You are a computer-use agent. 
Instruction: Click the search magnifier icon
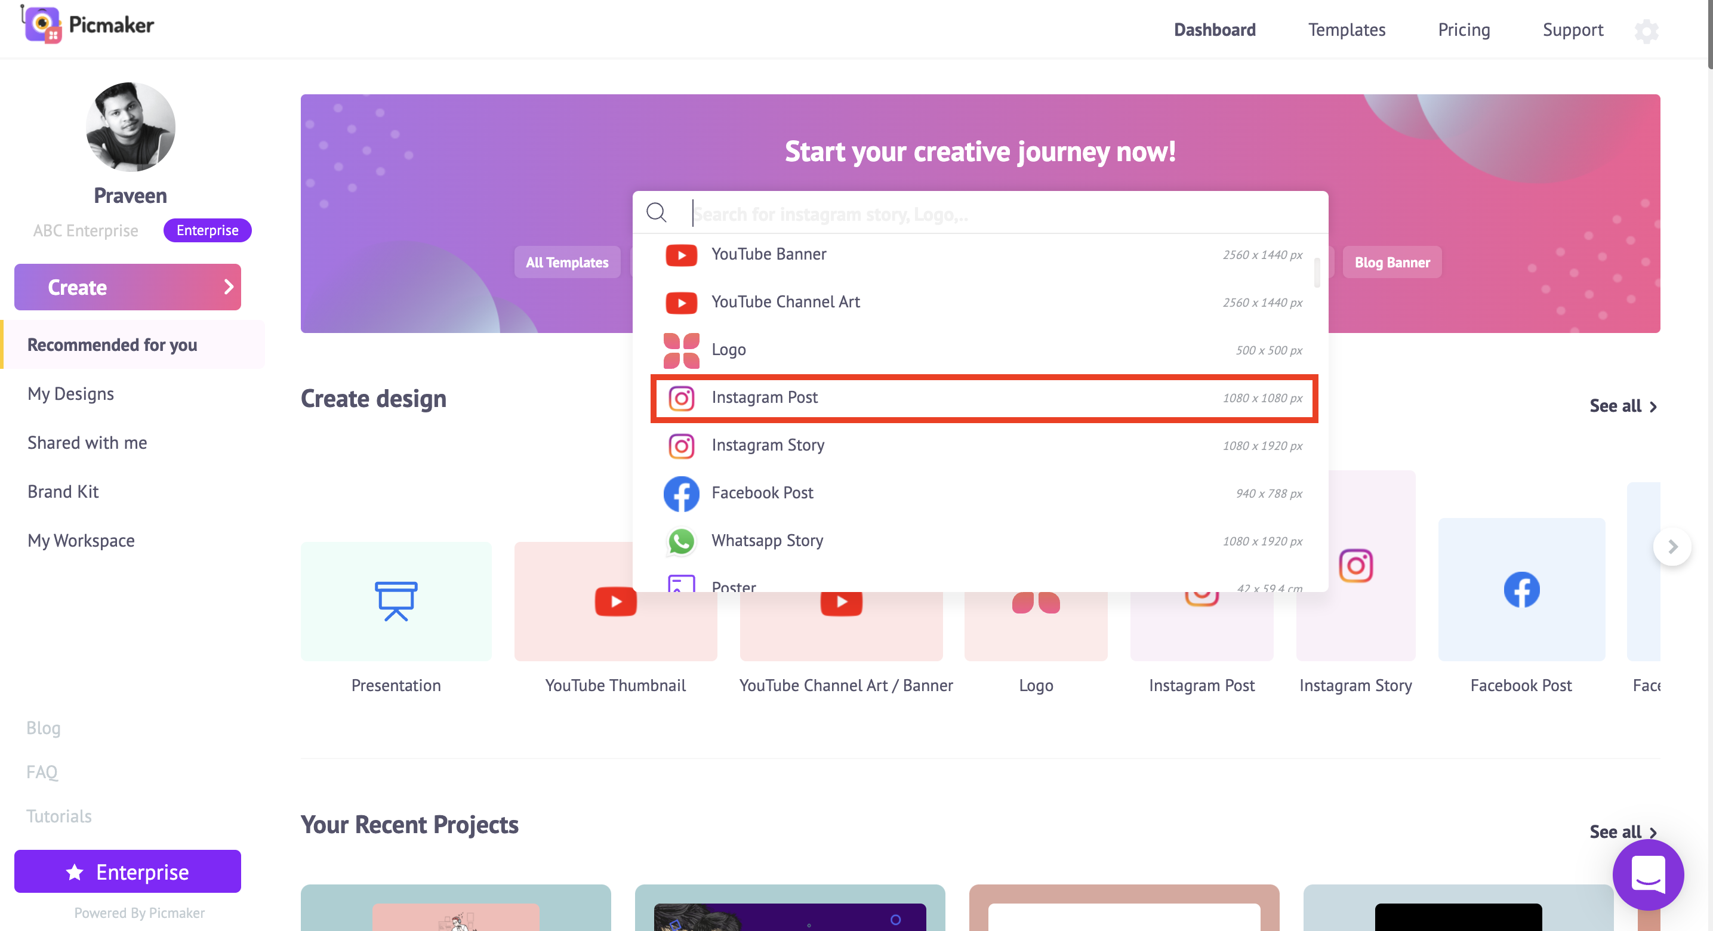click(657, 212)
